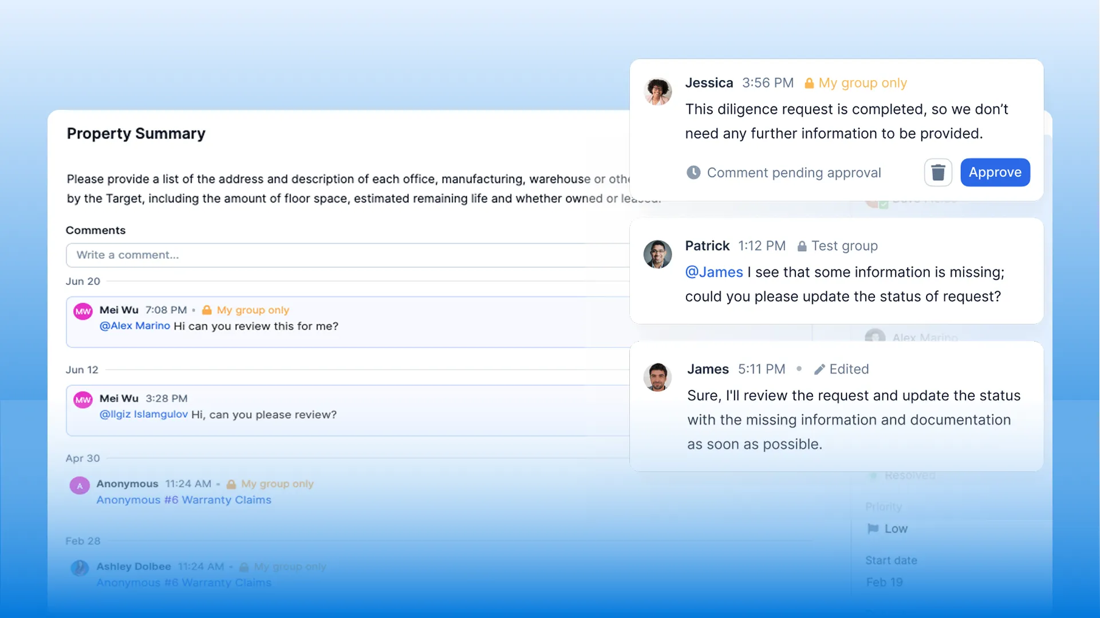Click orange lock icon in Jessica's comment

click(809, 84)
